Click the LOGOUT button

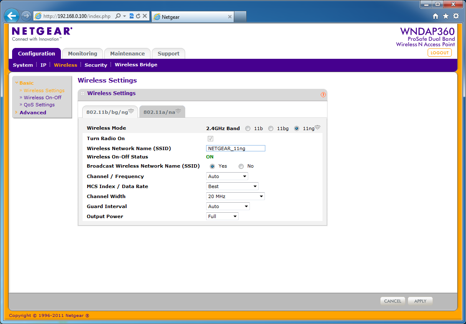(x=440, y=53)
